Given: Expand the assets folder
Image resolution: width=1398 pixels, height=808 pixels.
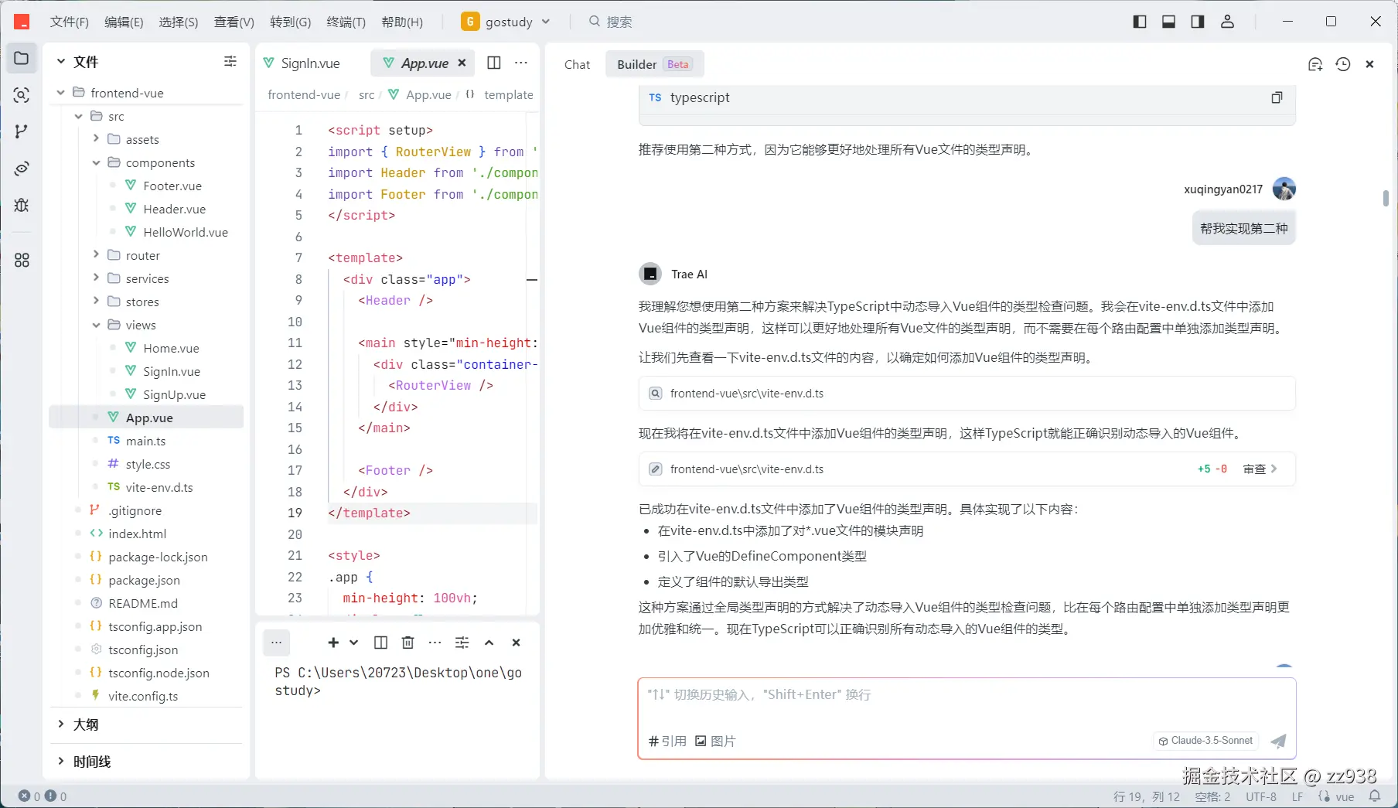Looking at the screenshot, I should [x=96, y=139].
